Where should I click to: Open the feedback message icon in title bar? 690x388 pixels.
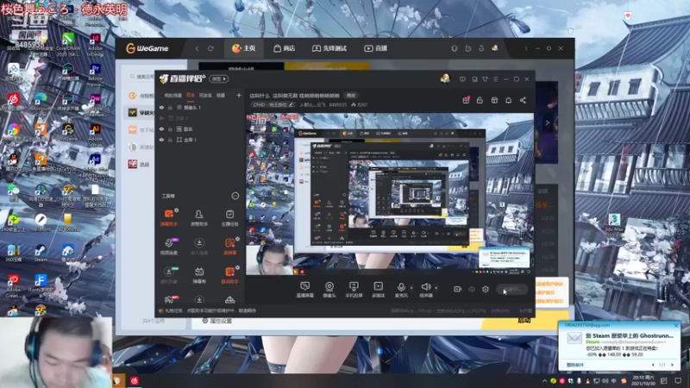click(x=462, y=79)
